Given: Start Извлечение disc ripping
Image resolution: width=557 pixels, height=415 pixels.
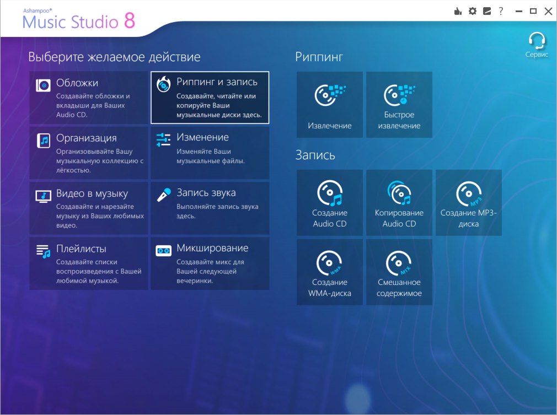Looking at the screenshot, I should [x=330, y=105].
